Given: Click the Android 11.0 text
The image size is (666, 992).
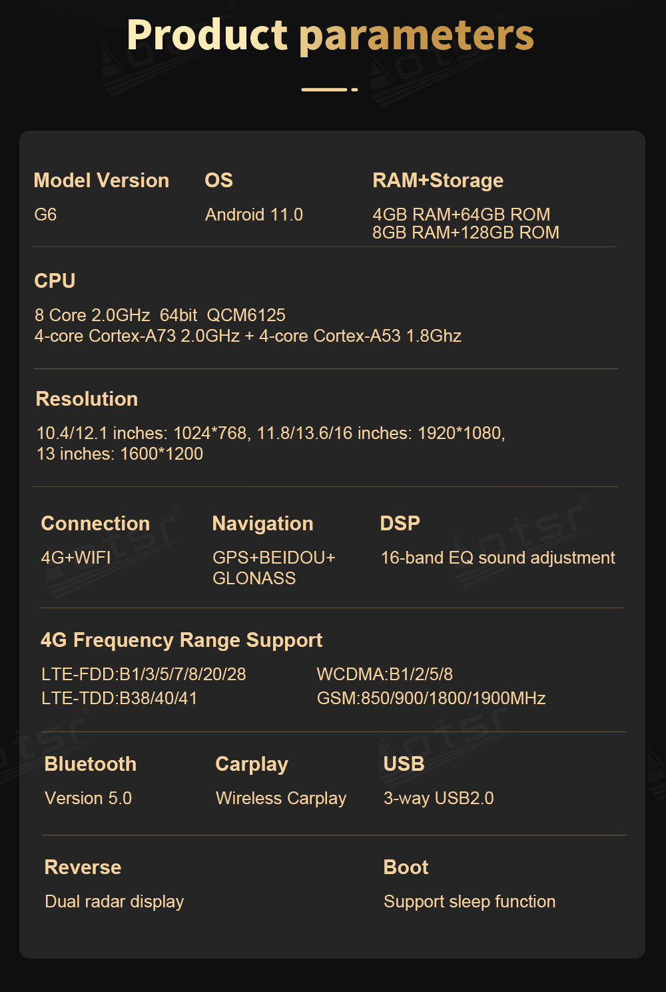Looking at the screenshot, I should (254, 215).
